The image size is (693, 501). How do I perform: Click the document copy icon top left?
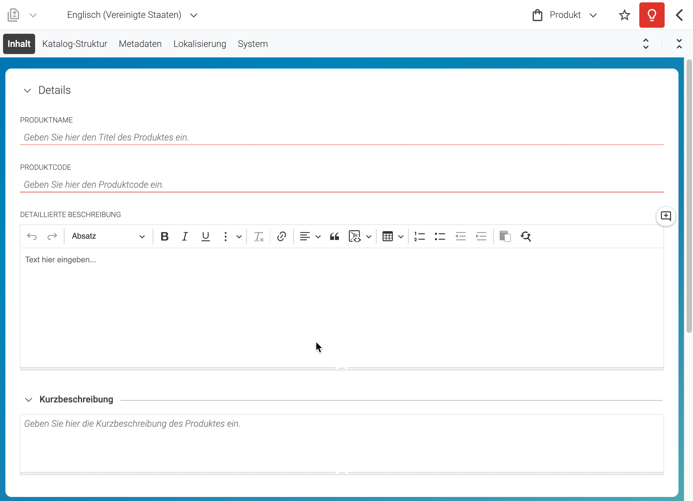point(14,15)
